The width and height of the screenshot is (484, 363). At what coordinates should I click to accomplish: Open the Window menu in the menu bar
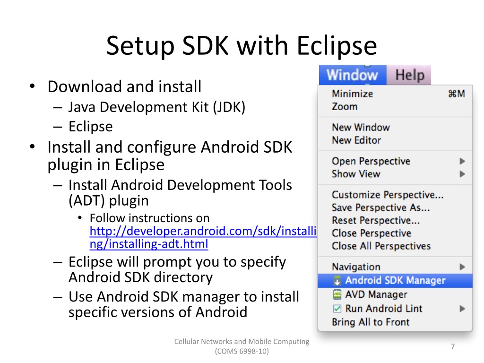pyautogui.click(x=353, y=75)
